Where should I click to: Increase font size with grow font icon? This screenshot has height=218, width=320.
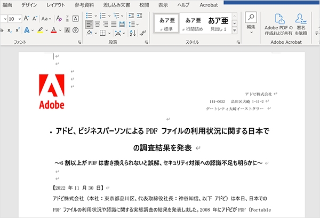[x=27, y=19]
